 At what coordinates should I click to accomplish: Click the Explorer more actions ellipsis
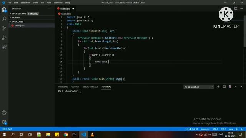click(x=50, y=8)
